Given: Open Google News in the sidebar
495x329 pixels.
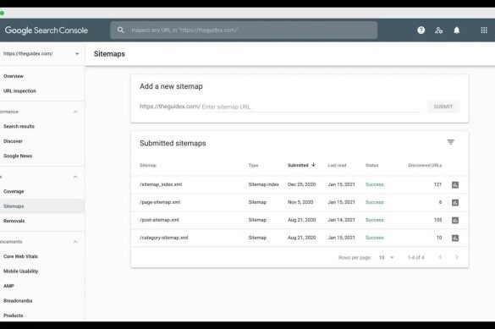Looking at the screenshot, I should (x=18, y=156).
